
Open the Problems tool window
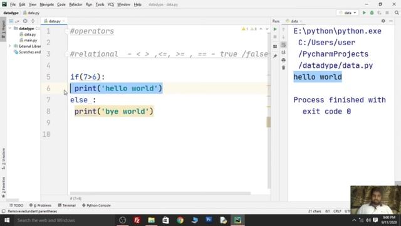[40, 205]
